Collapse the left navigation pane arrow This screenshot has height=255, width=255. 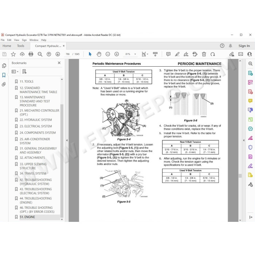67,140
